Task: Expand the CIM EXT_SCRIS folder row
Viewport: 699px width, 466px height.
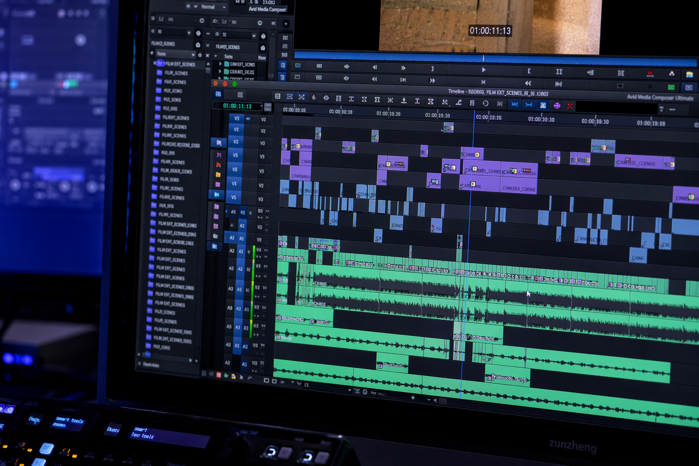Action: click(x=220, y=64)
